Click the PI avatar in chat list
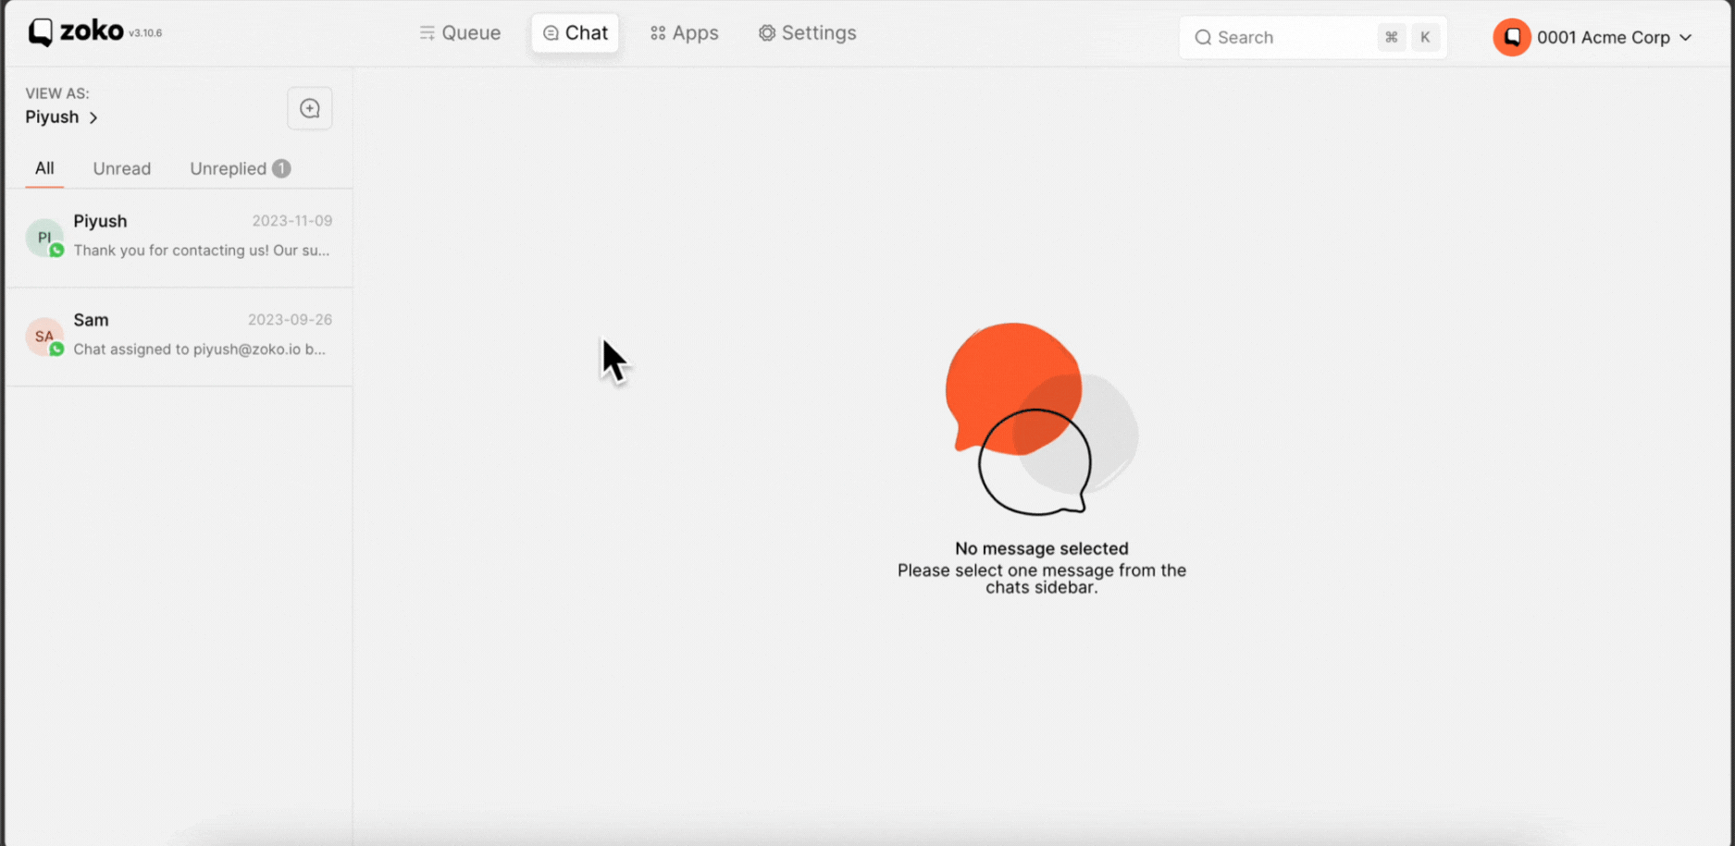The height and width of the screenshot is (846, 1735). pyautogui.click(x=44, y=238)
